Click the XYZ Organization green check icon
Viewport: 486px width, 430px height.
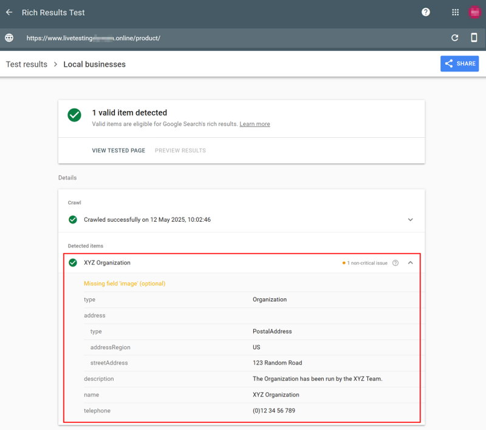73,262
